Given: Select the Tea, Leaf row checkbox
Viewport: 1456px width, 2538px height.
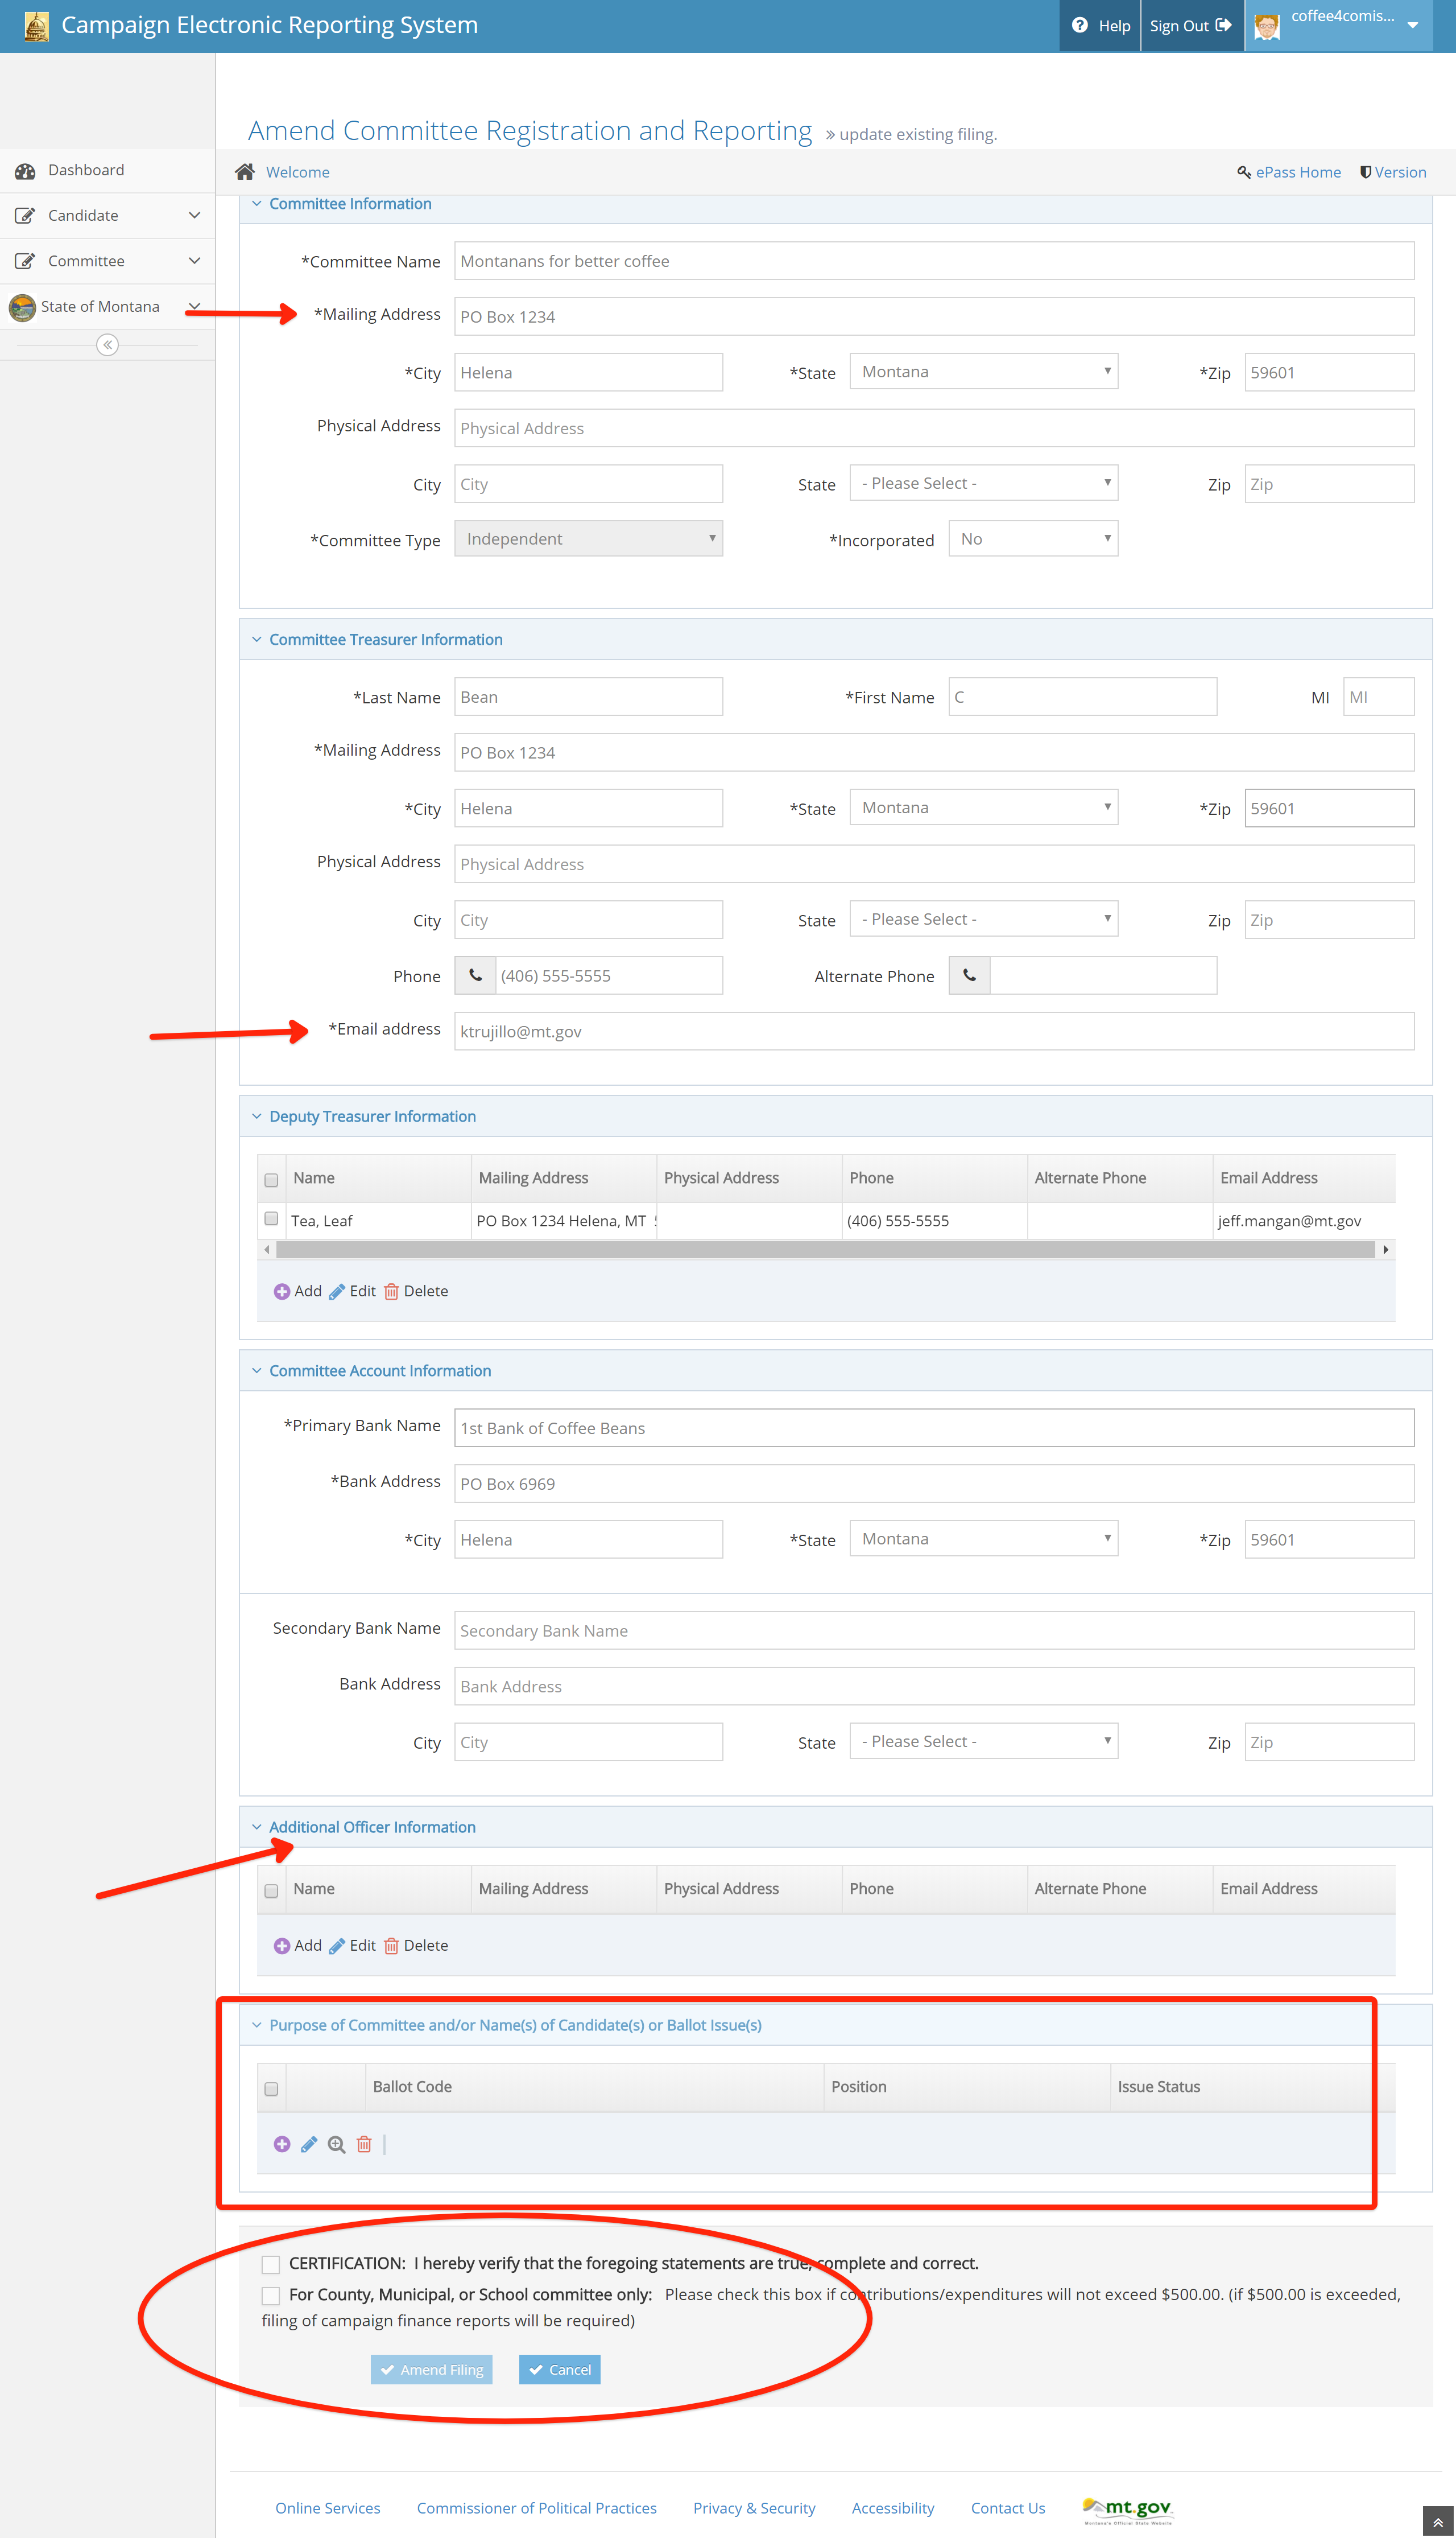Looking at the screenshot, I should pos(271,1218).
